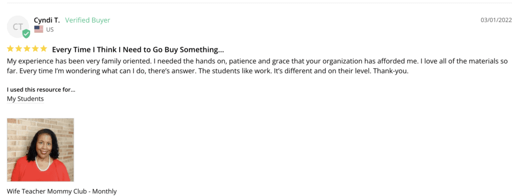Open Wife Teacher Mommy Club - Monthly link
This screenshot has height=196, width=512.
(61, 191)
